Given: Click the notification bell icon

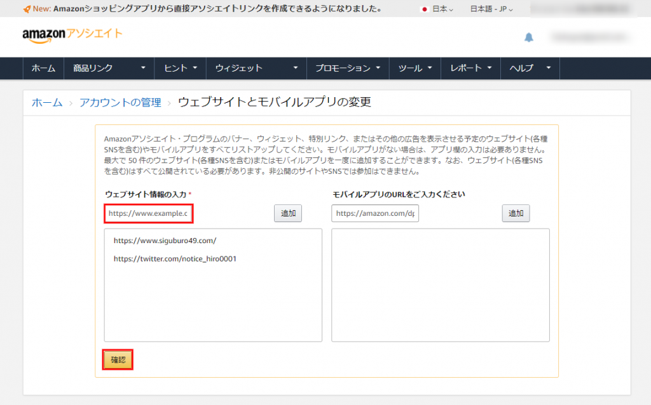Looking at the screenshot, I should point(528,37).
